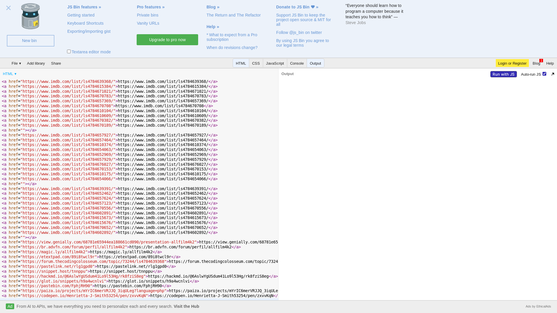
Task: Click code line with pastebin.com/FphjRH90
Action: (86, 286)
